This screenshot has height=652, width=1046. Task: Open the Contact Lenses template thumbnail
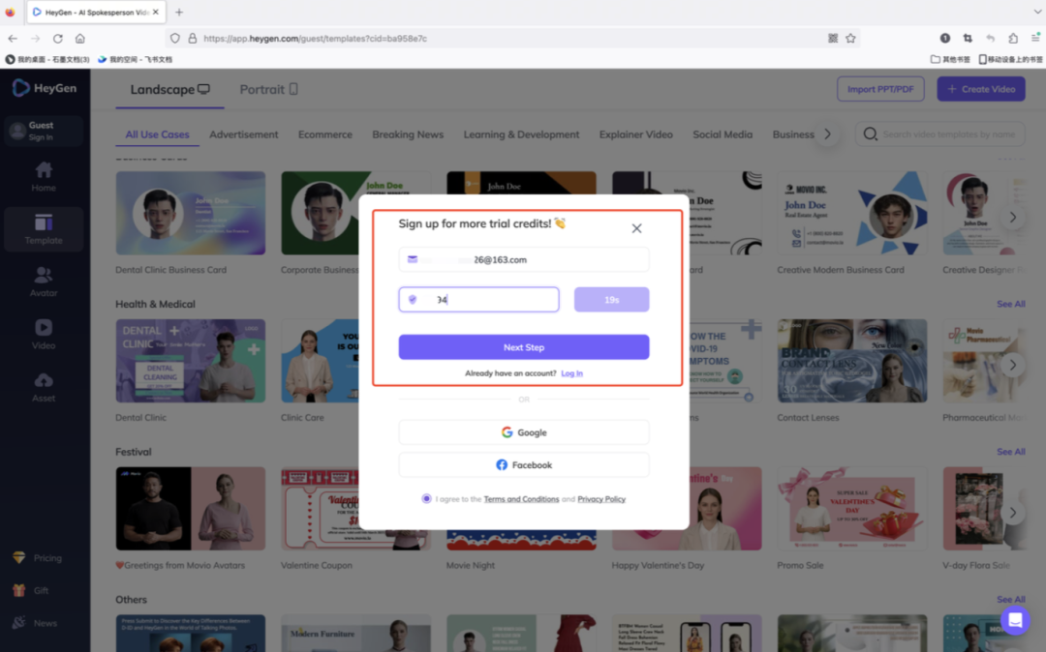tap(852, 361)
